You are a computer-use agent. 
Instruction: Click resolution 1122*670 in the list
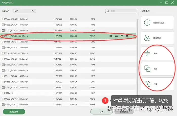pyautogui.click(x=58, y=87)
